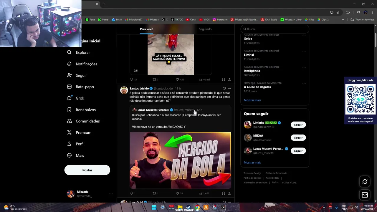Open the Windows Start menu
The image size is (377, 212).
[154, 207]
